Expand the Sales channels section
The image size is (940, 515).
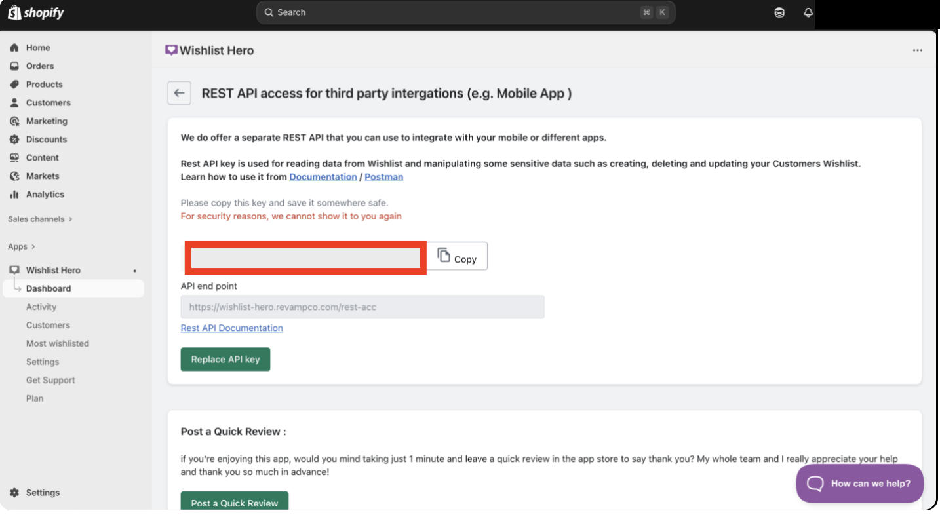[39, 219]
